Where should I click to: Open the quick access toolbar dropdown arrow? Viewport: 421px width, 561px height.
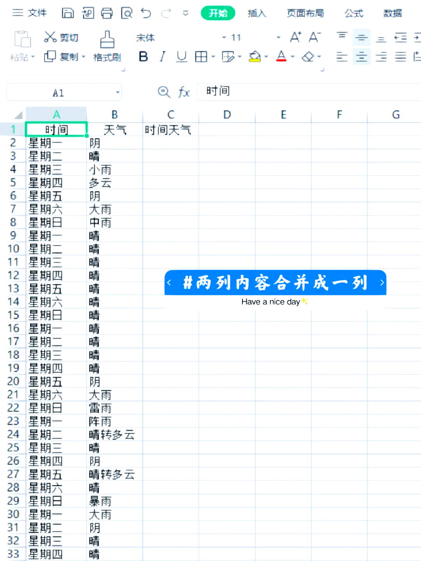(x=186, y=13)
